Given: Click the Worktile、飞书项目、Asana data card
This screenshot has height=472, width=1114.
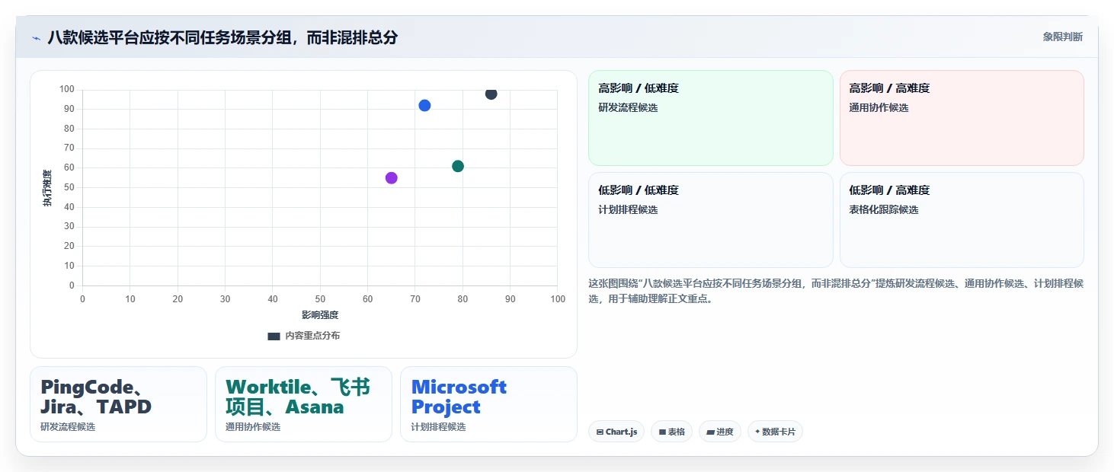Looking at the screenshot, I should pos(303,404).
